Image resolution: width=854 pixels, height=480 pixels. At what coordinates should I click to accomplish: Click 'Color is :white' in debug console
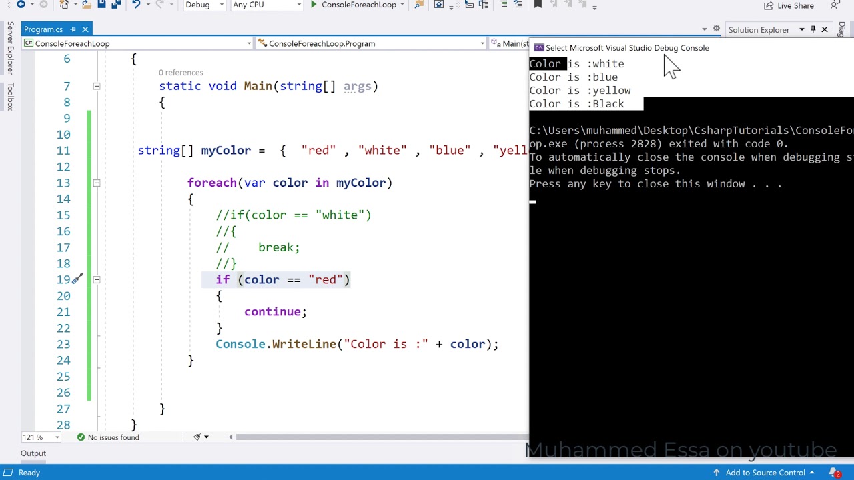click(x=577, y=64)
